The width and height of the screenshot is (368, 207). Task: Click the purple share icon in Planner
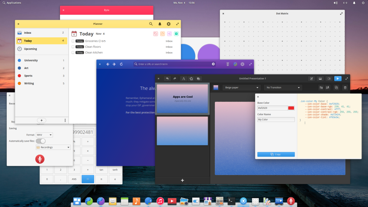click(170, 34)
